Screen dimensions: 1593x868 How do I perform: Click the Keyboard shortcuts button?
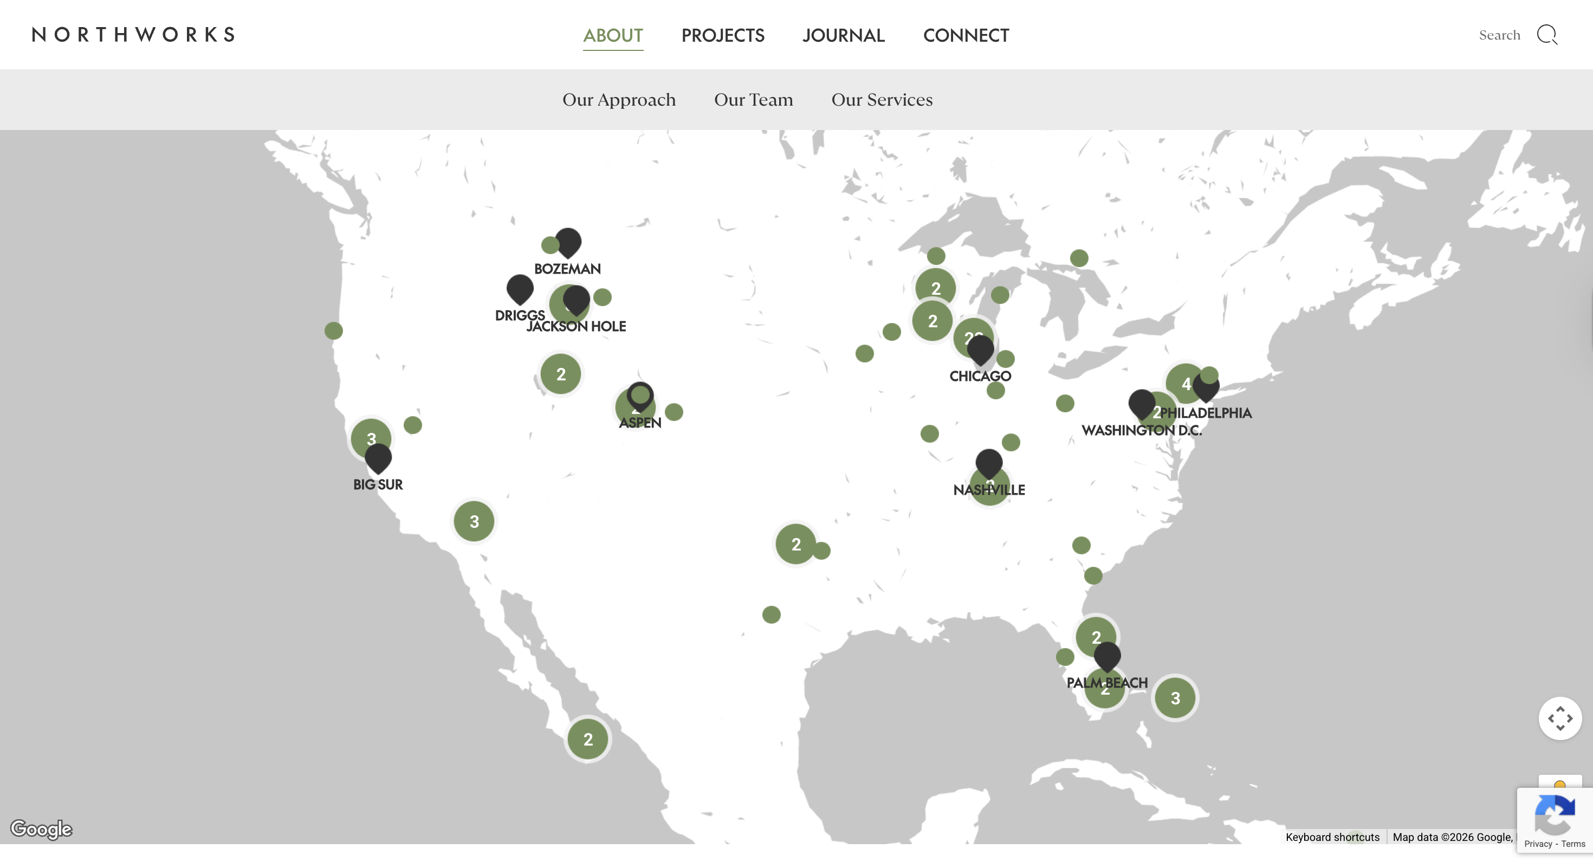(x=1332, y=837)
